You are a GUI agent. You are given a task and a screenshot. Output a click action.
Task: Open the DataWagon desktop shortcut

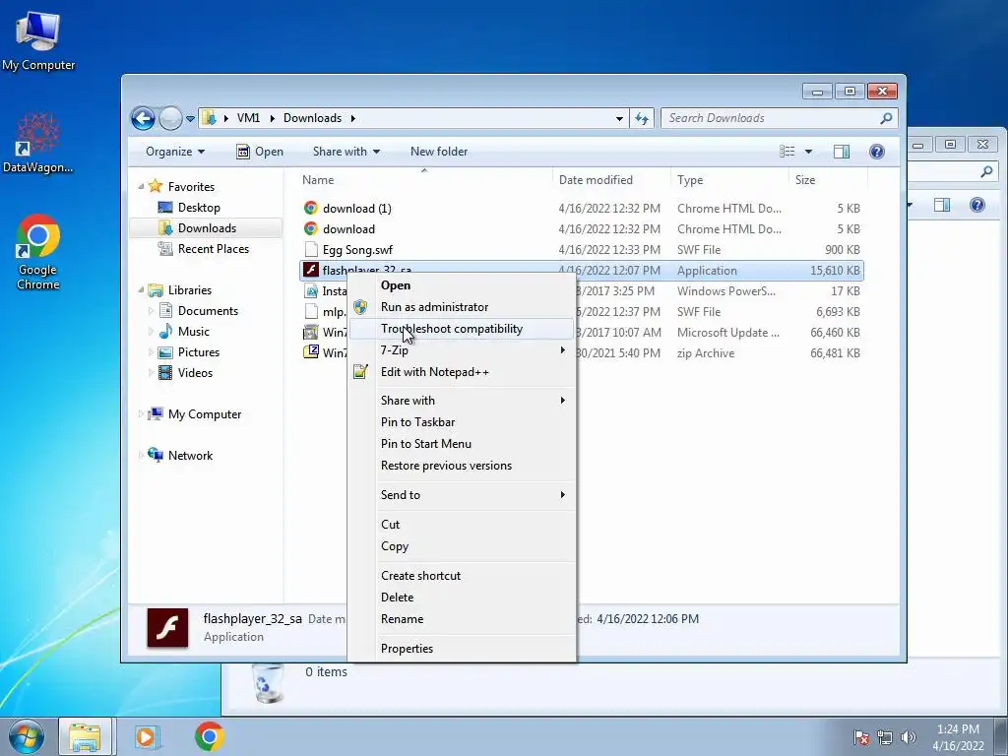point(38,143)
